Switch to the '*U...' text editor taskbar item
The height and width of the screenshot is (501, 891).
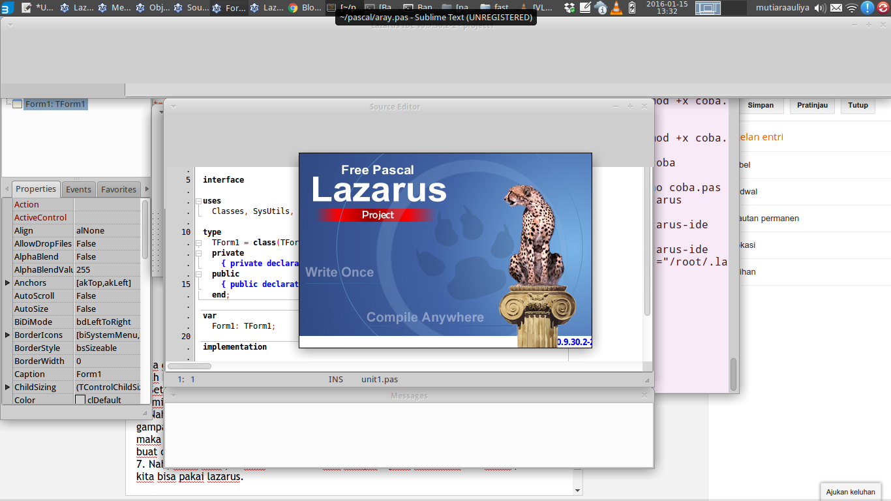point(38,8)
